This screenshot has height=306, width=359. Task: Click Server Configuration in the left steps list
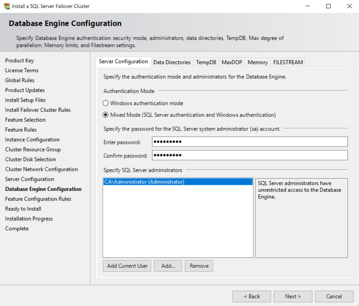[29, 179]
